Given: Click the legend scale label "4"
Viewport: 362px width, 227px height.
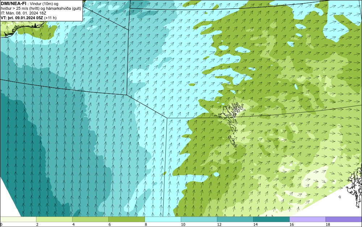Looking at the screenshot, I should click(73, 224).
